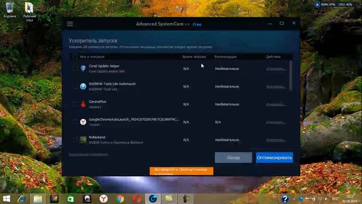
Task: Check the GoogleChromeAutoLaunch checkbox
Action: pos(75,122)
